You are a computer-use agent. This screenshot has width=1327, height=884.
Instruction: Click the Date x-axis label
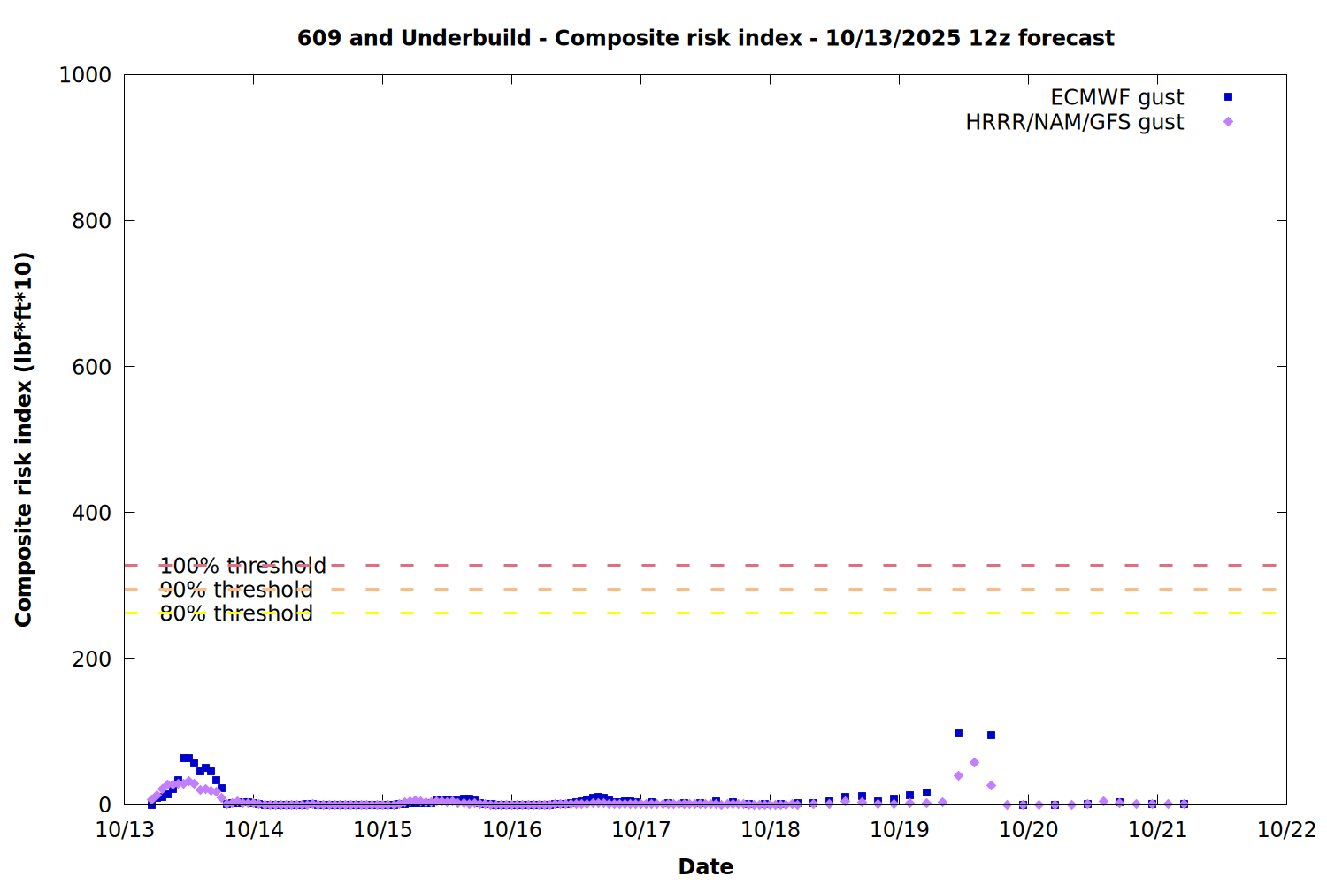pyautogui.click(x=705, y=866)
